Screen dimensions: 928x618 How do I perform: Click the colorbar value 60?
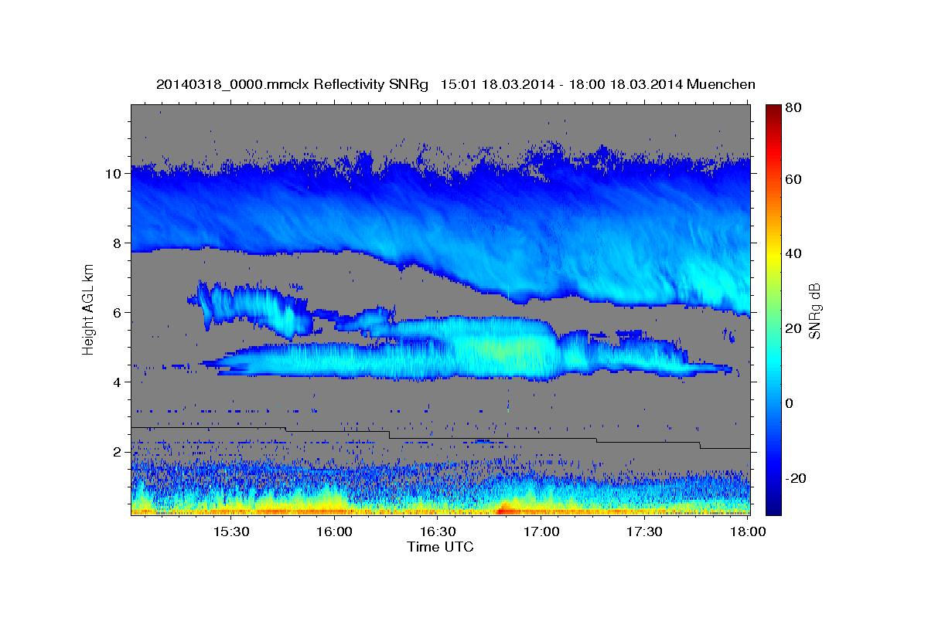point(795,179)
